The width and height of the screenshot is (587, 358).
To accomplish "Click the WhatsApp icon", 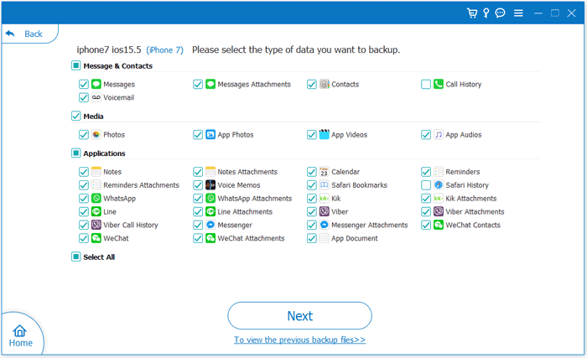I will pyautogui.click(x=96, y=198).
